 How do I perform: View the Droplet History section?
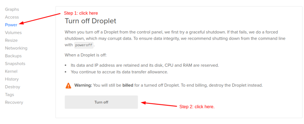coord(12,79)
